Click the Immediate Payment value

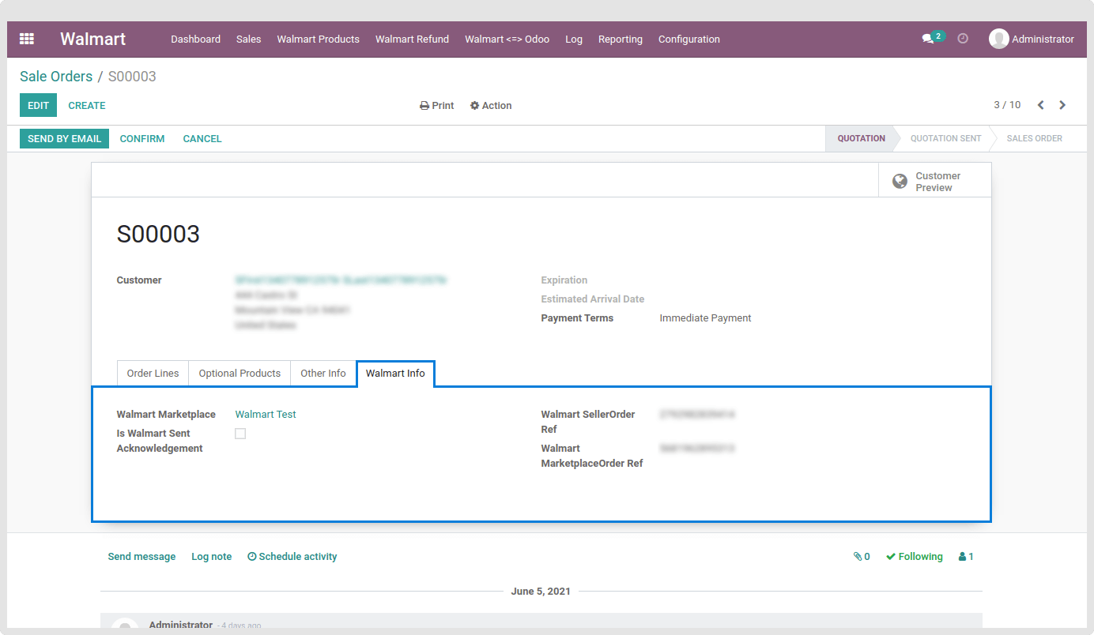click(x=705, y=318)
